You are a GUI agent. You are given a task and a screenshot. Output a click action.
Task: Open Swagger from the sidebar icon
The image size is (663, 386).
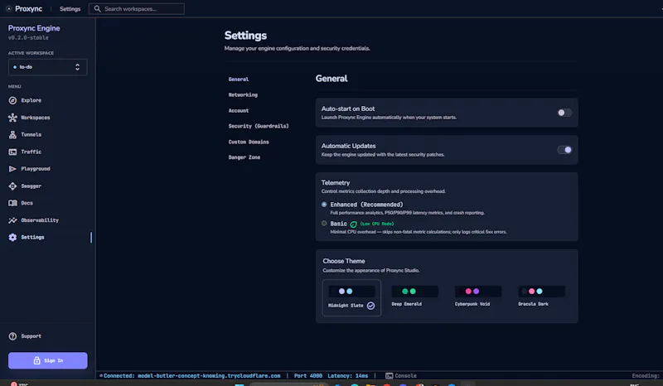click(x=12, y=186)
